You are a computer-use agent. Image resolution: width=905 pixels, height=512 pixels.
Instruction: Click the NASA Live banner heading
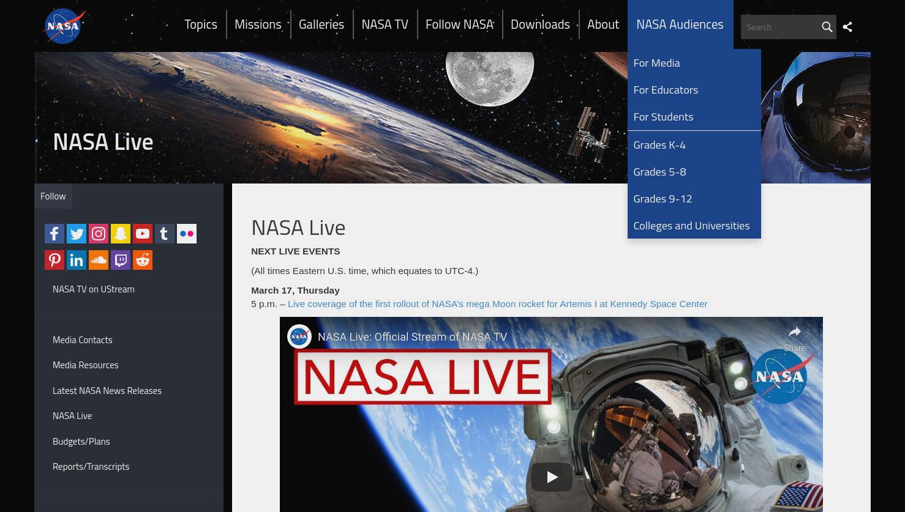(103, 141)
